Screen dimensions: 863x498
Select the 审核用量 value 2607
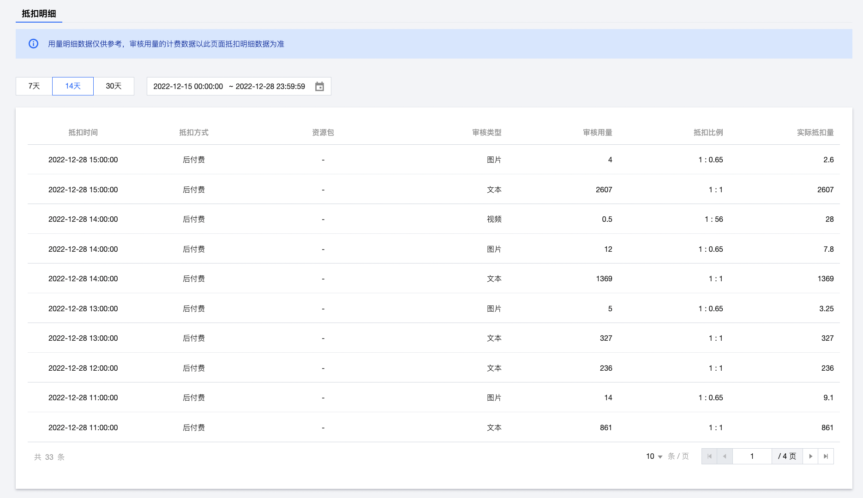pyautogui.click(x=604, y=190)
